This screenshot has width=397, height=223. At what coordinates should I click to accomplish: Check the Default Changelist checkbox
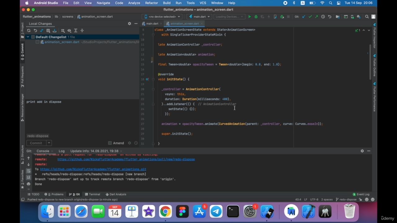point(33,37)
